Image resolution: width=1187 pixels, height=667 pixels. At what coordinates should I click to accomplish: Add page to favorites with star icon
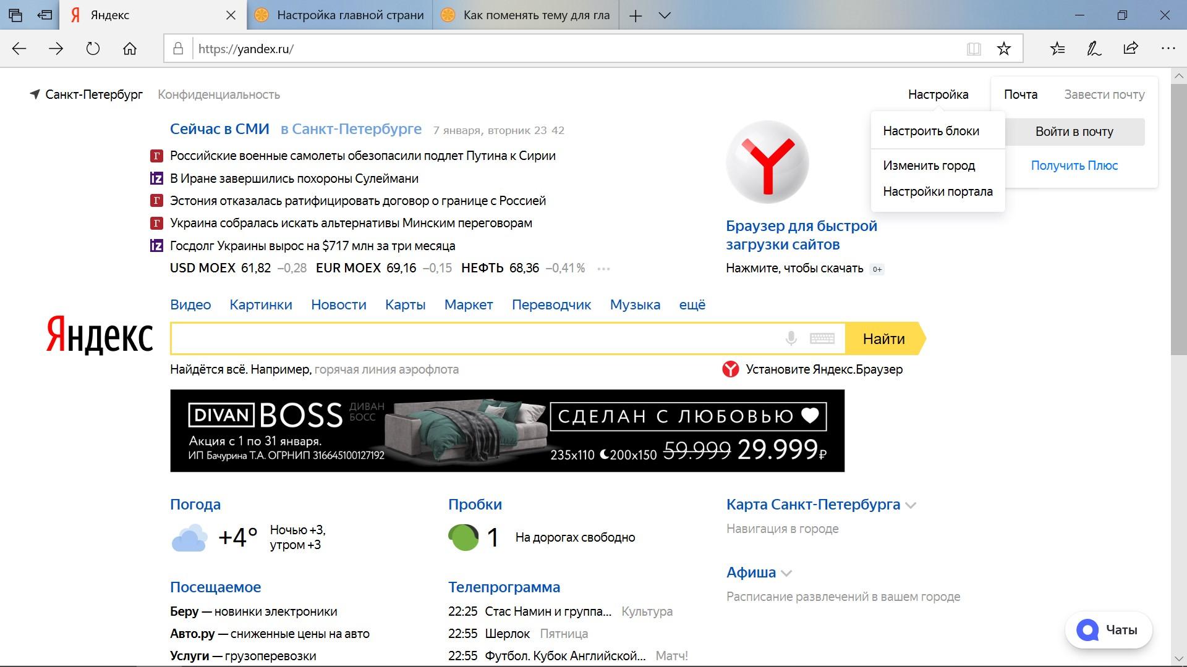coord(1004,49)
